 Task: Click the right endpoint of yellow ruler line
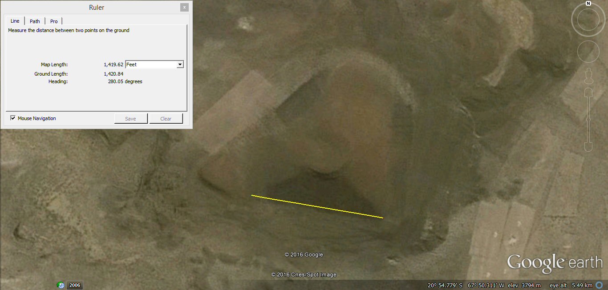[383, 218]
